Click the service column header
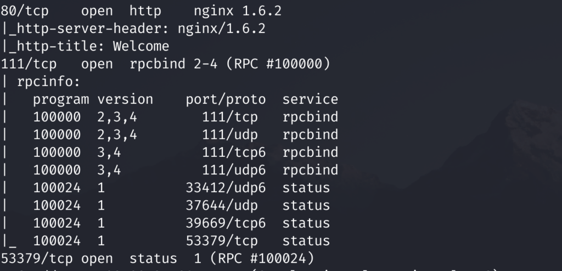 310,99
